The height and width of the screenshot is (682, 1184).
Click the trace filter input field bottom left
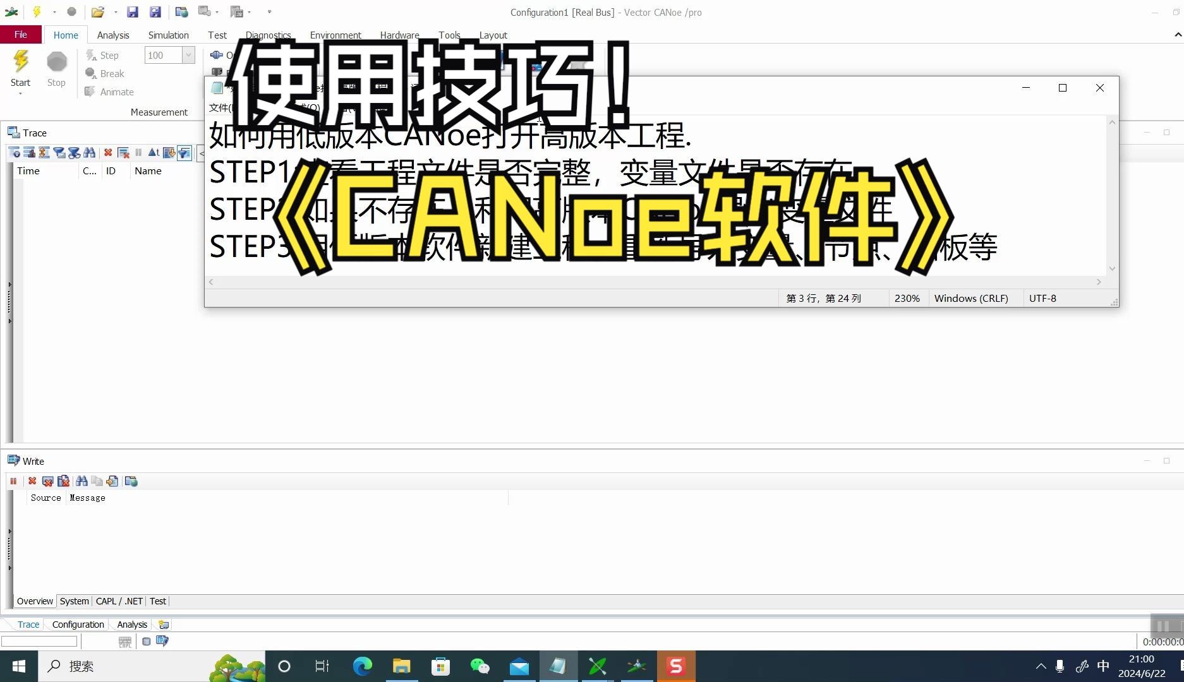(x=39, y=641)
